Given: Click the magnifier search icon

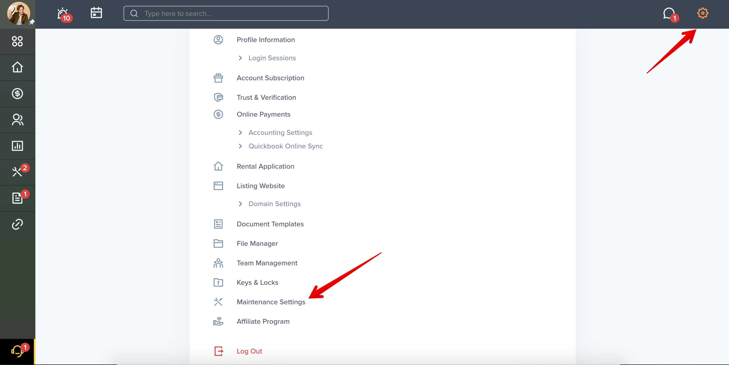Looking at the screenshot, I should click(x=134, y=13).
